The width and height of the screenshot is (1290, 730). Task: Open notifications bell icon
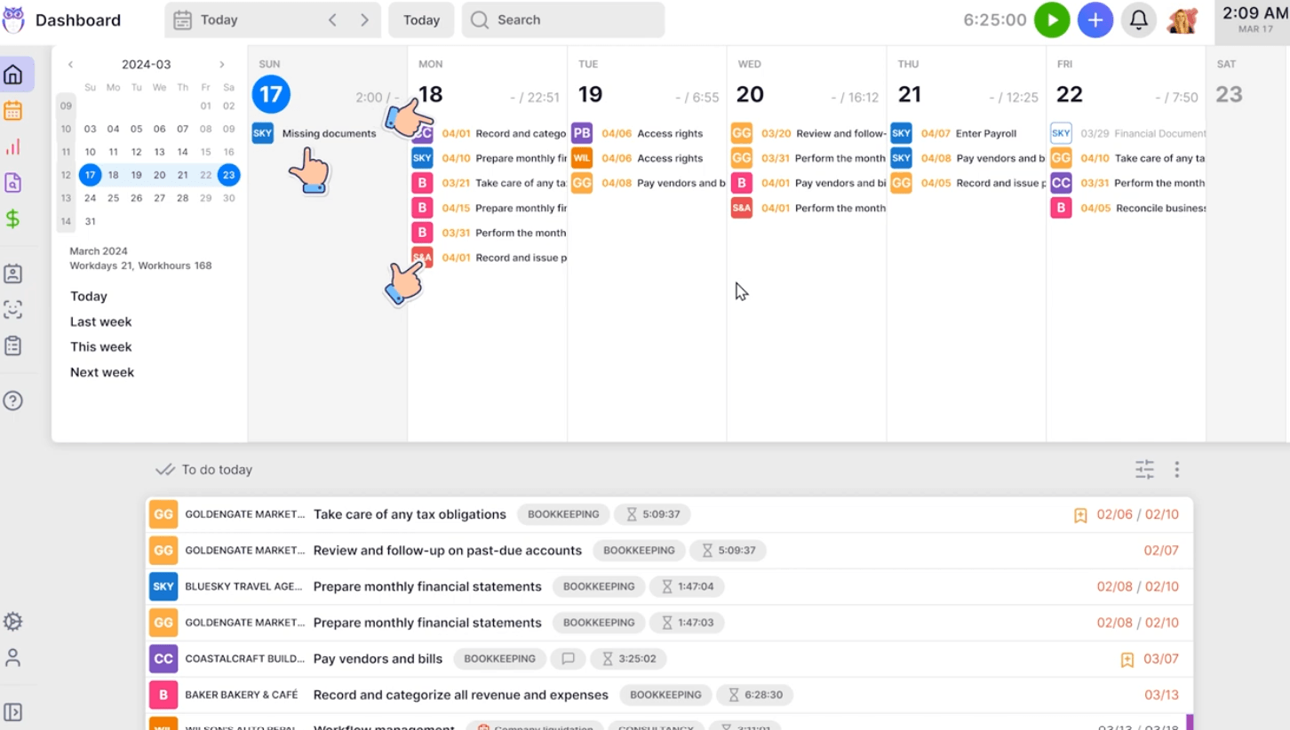[x=1138, y=20]
